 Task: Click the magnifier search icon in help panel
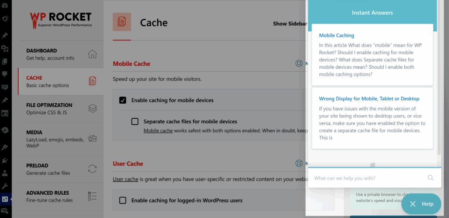coord(430,178)
